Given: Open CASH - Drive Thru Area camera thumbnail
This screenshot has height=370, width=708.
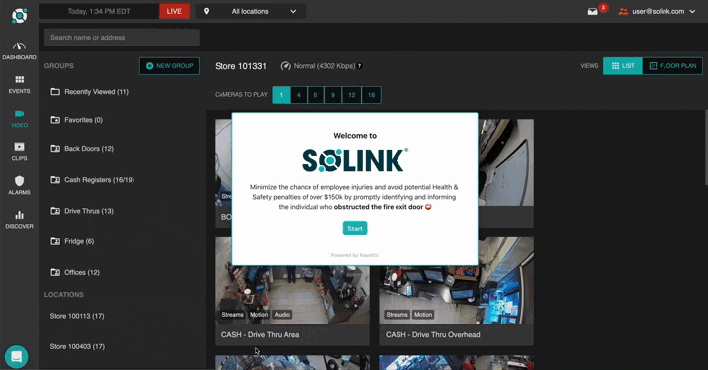Looking at the screenshot, I should pyautogui.click(x=292, y=292).
